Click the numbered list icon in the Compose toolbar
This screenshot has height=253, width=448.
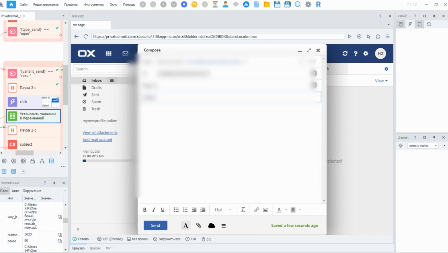pyautogui.click(x=185, y=210)
